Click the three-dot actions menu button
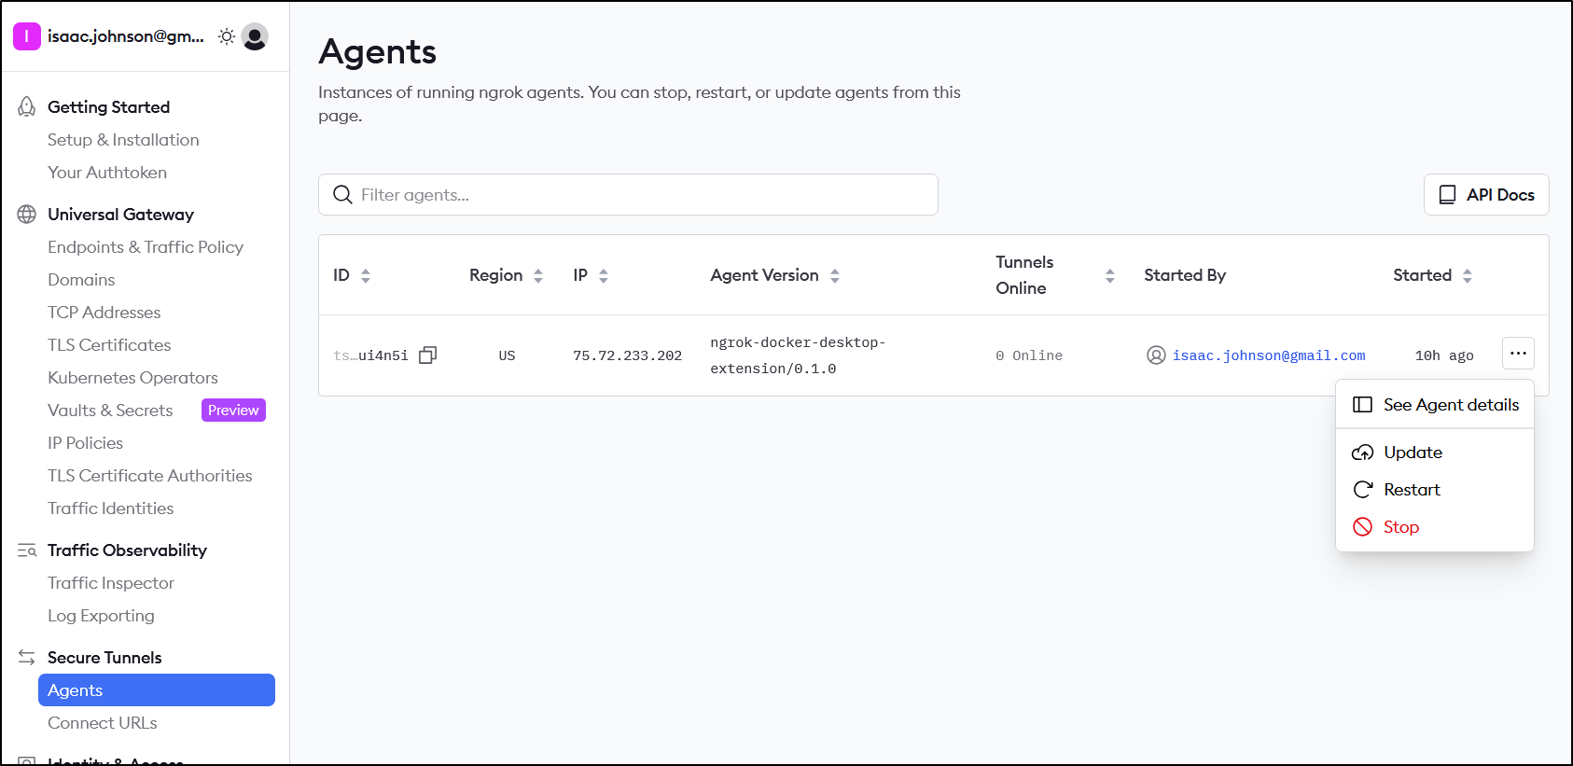This screenshot has width=1573, height=766. tap(1517, 354)
